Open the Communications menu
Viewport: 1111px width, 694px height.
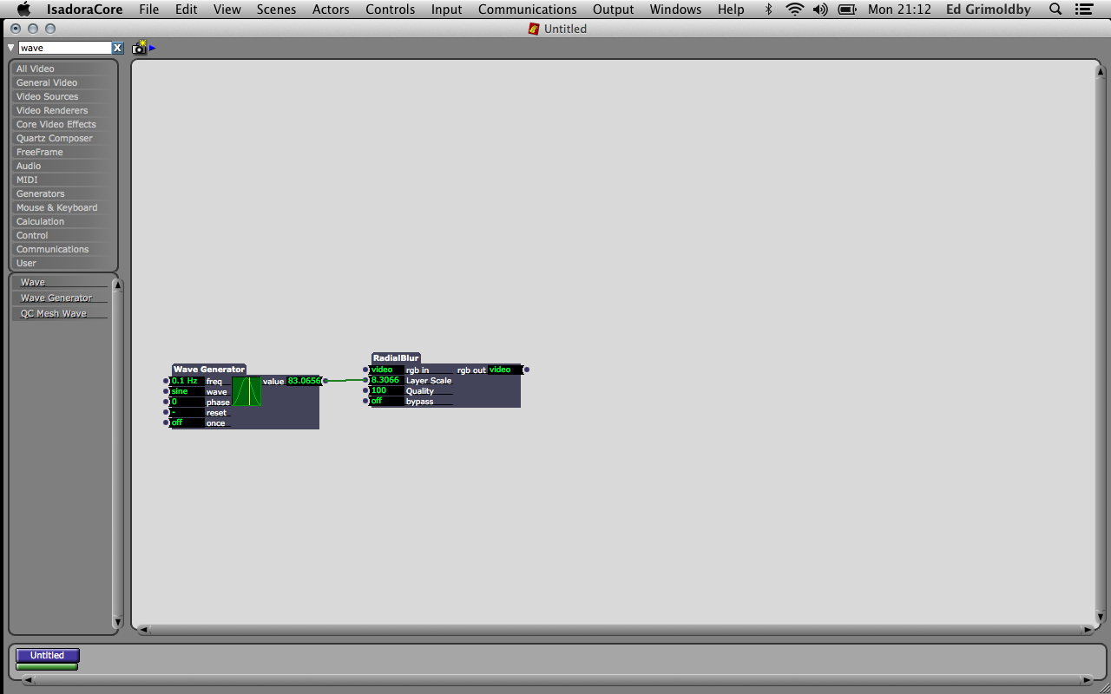click(527, 10)
